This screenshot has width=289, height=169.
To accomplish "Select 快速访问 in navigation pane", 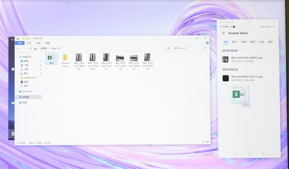I will [x=27, y=57].
